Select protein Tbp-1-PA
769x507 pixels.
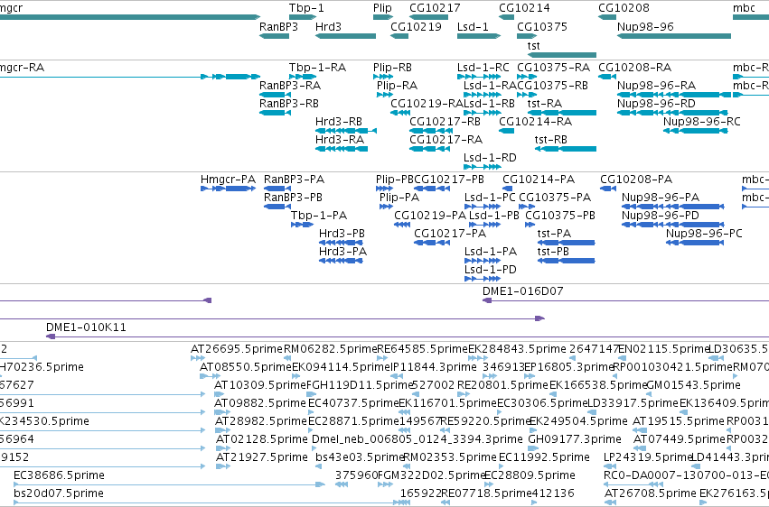tap(302, 225)
